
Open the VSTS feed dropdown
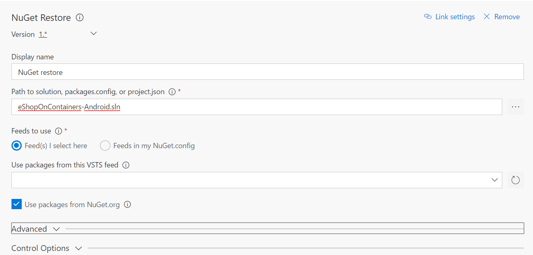point(494,180)
